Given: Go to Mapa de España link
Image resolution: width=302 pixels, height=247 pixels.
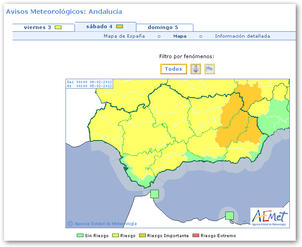Looking at the screenshot, I should click(x=124, y=36).
